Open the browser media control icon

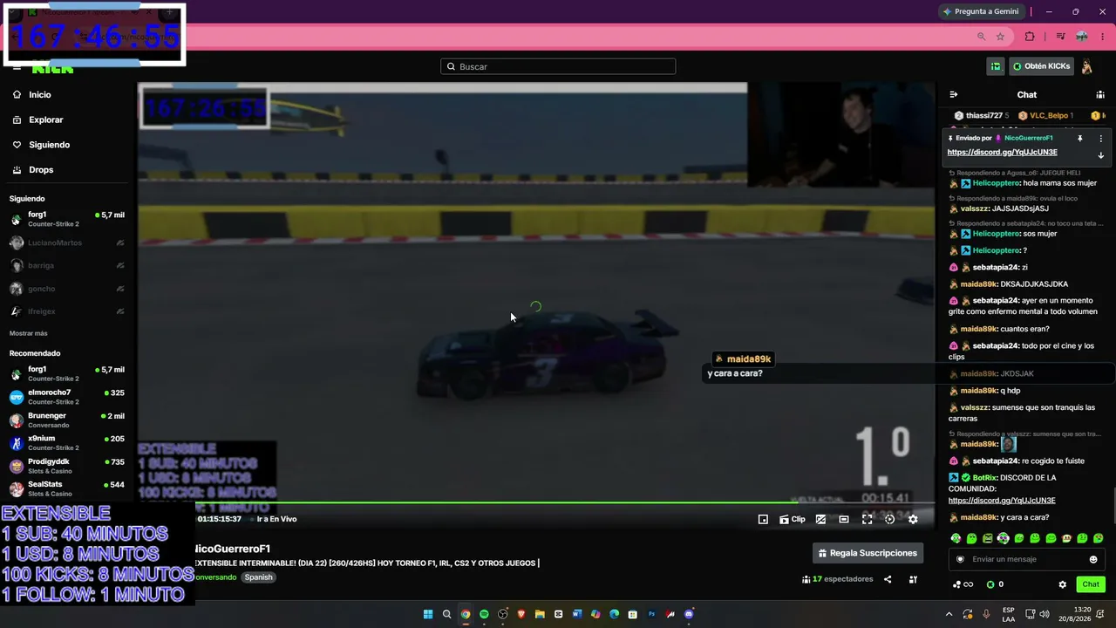point(1060,37)
